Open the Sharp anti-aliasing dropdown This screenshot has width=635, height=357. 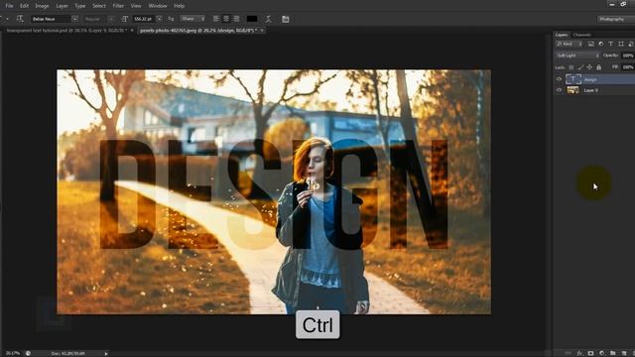(192, 19)
